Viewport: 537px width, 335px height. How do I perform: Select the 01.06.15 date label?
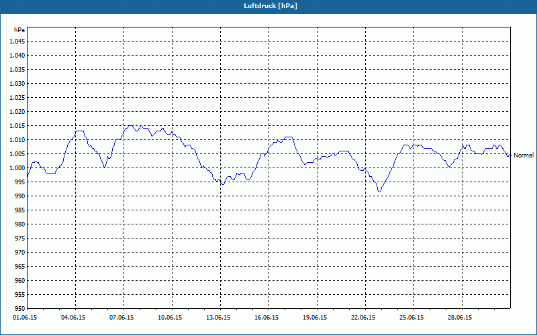[25, 318]
